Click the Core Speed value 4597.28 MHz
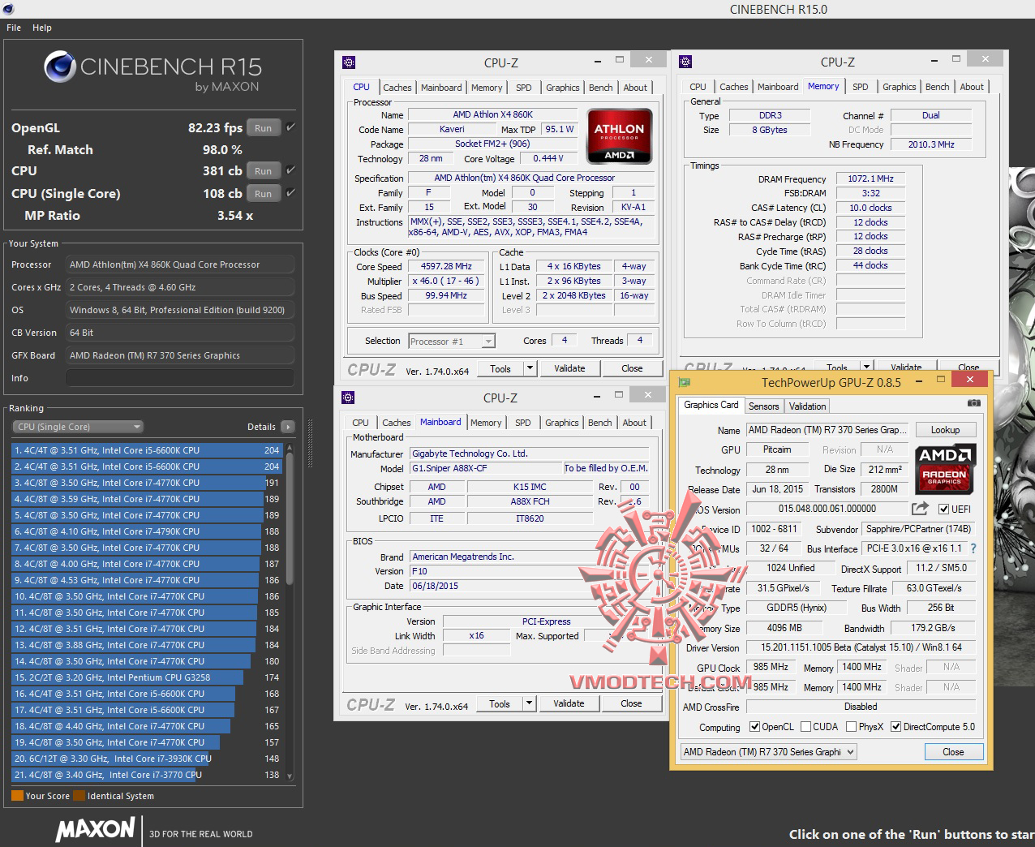1035x847 pixels. pos(446,266)
